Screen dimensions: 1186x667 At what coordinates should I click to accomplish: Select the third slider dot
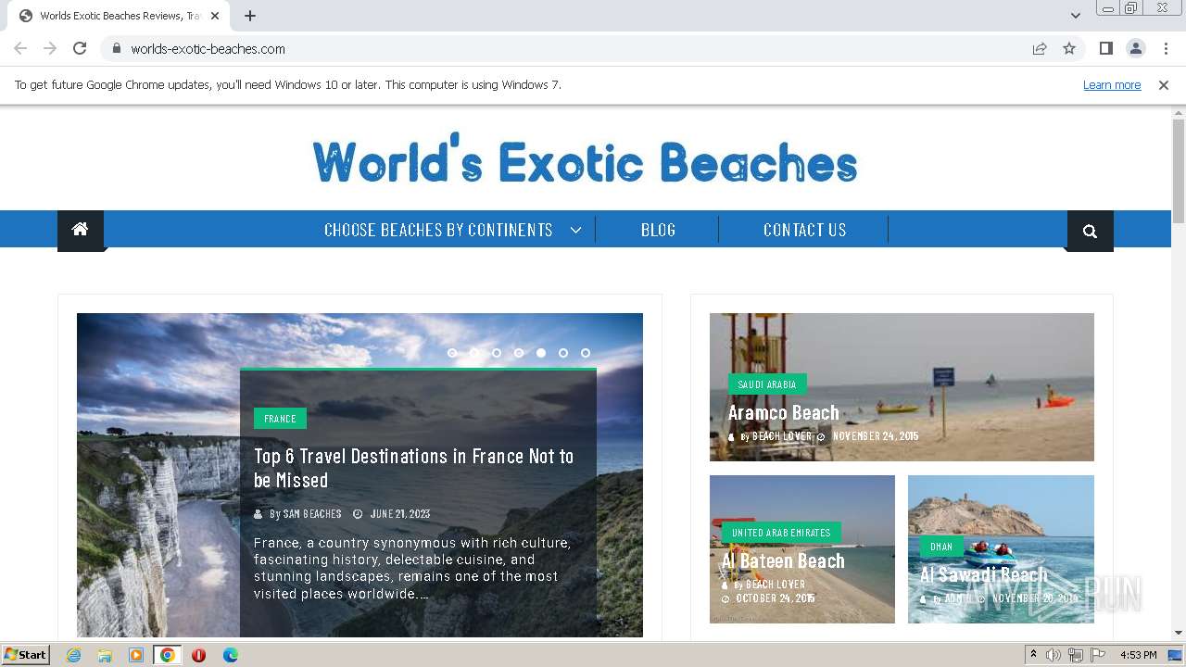[x=497, y=353]
